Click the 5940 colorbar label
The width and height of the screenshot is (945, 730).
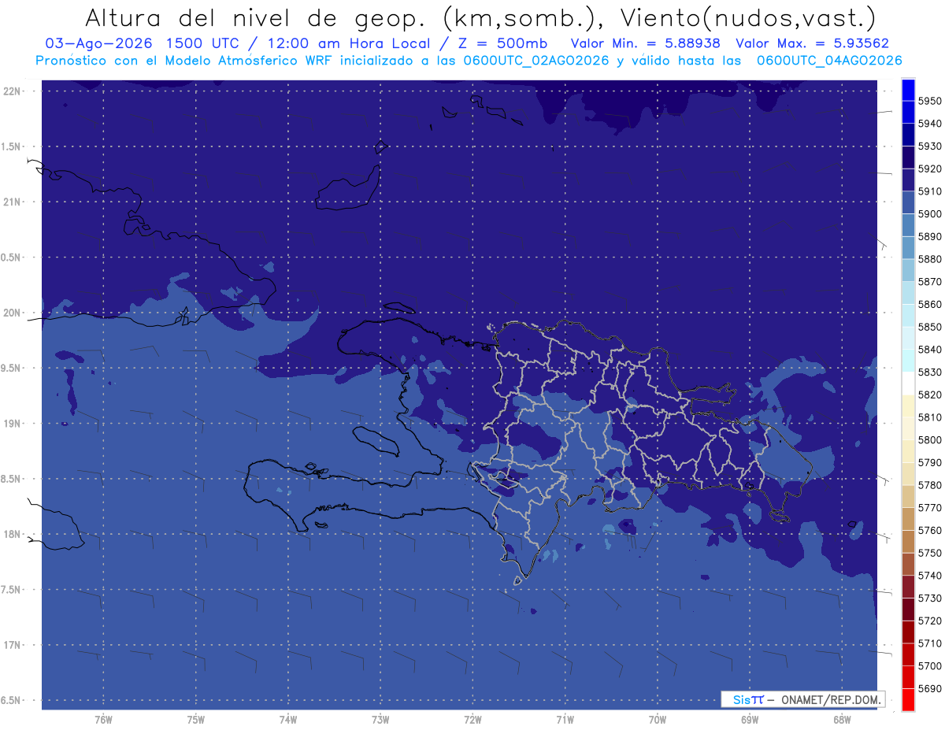pos(930,124)
